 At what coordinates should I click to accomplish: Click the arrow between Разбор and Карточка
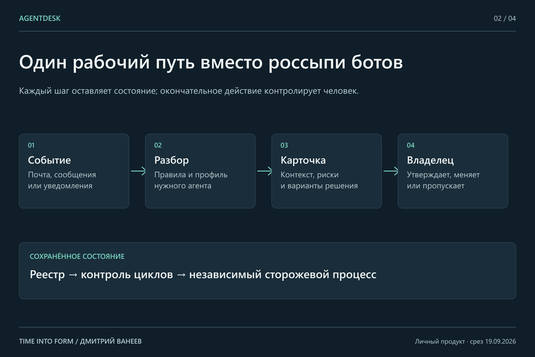(x=265, y=171)
